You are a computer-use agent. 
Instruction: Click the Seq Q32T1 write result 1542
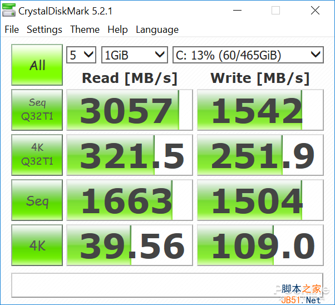(260, 110)
